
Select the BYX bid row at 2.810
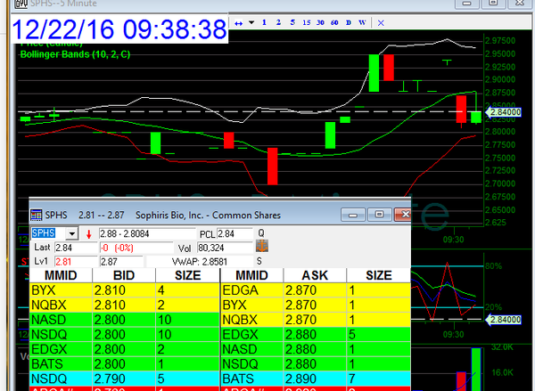point(123,290)
